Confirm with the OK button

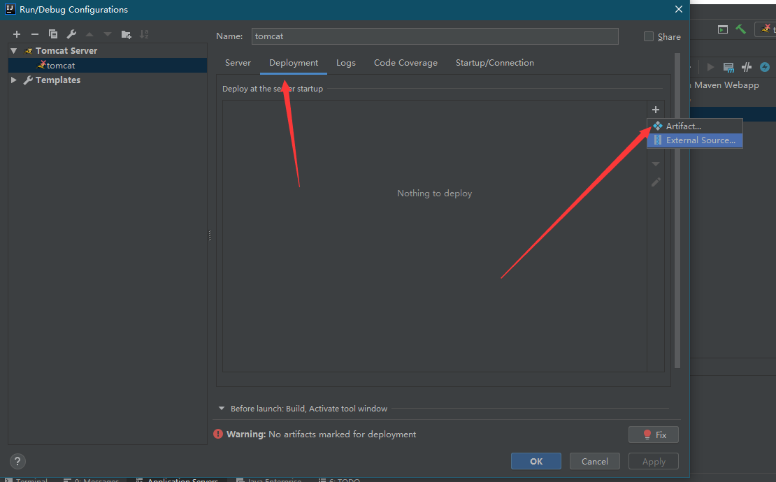click(x=536, y=461)
